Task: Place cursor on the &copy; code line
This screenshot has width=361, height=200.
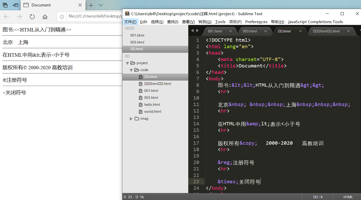Action: pos(270,143)
